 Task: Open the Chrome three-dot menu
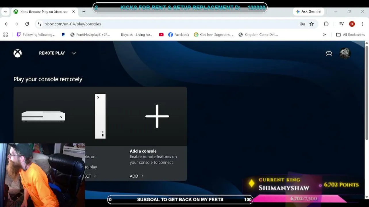[362, 24]
